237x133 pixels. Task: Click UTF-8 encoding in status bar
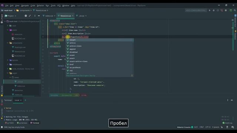pos(208,127)
